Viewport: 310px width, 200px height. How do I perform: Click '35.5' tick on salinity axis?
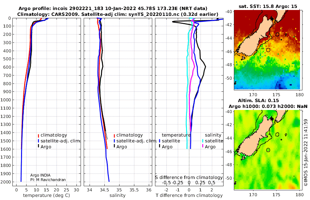pyautogui.click(x=134, y=190)
